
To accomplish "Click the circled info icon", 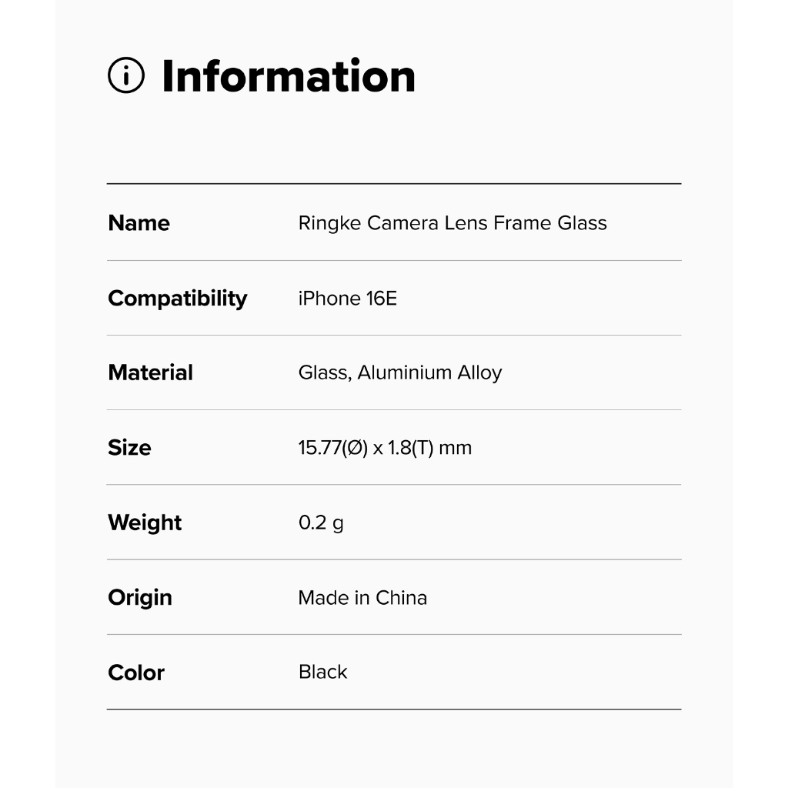I will (x=126, y=75).
